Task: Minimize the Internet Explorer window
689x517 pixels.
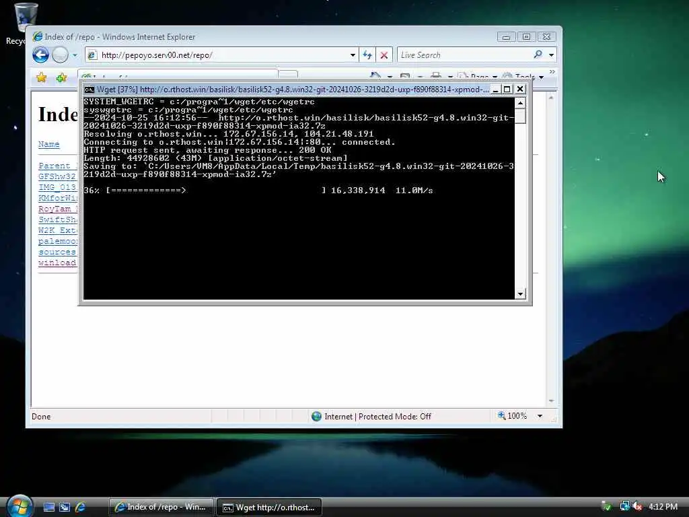Action: (506, 37)
